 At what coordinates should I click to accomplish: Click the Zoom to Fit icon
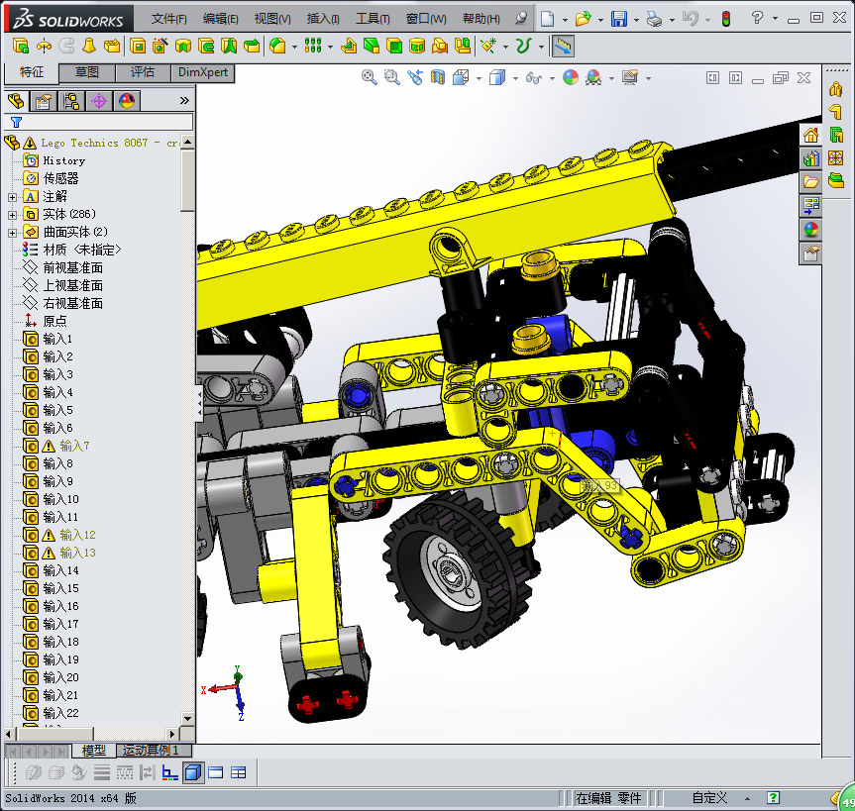pyautogui.click(x=370, y=78)
